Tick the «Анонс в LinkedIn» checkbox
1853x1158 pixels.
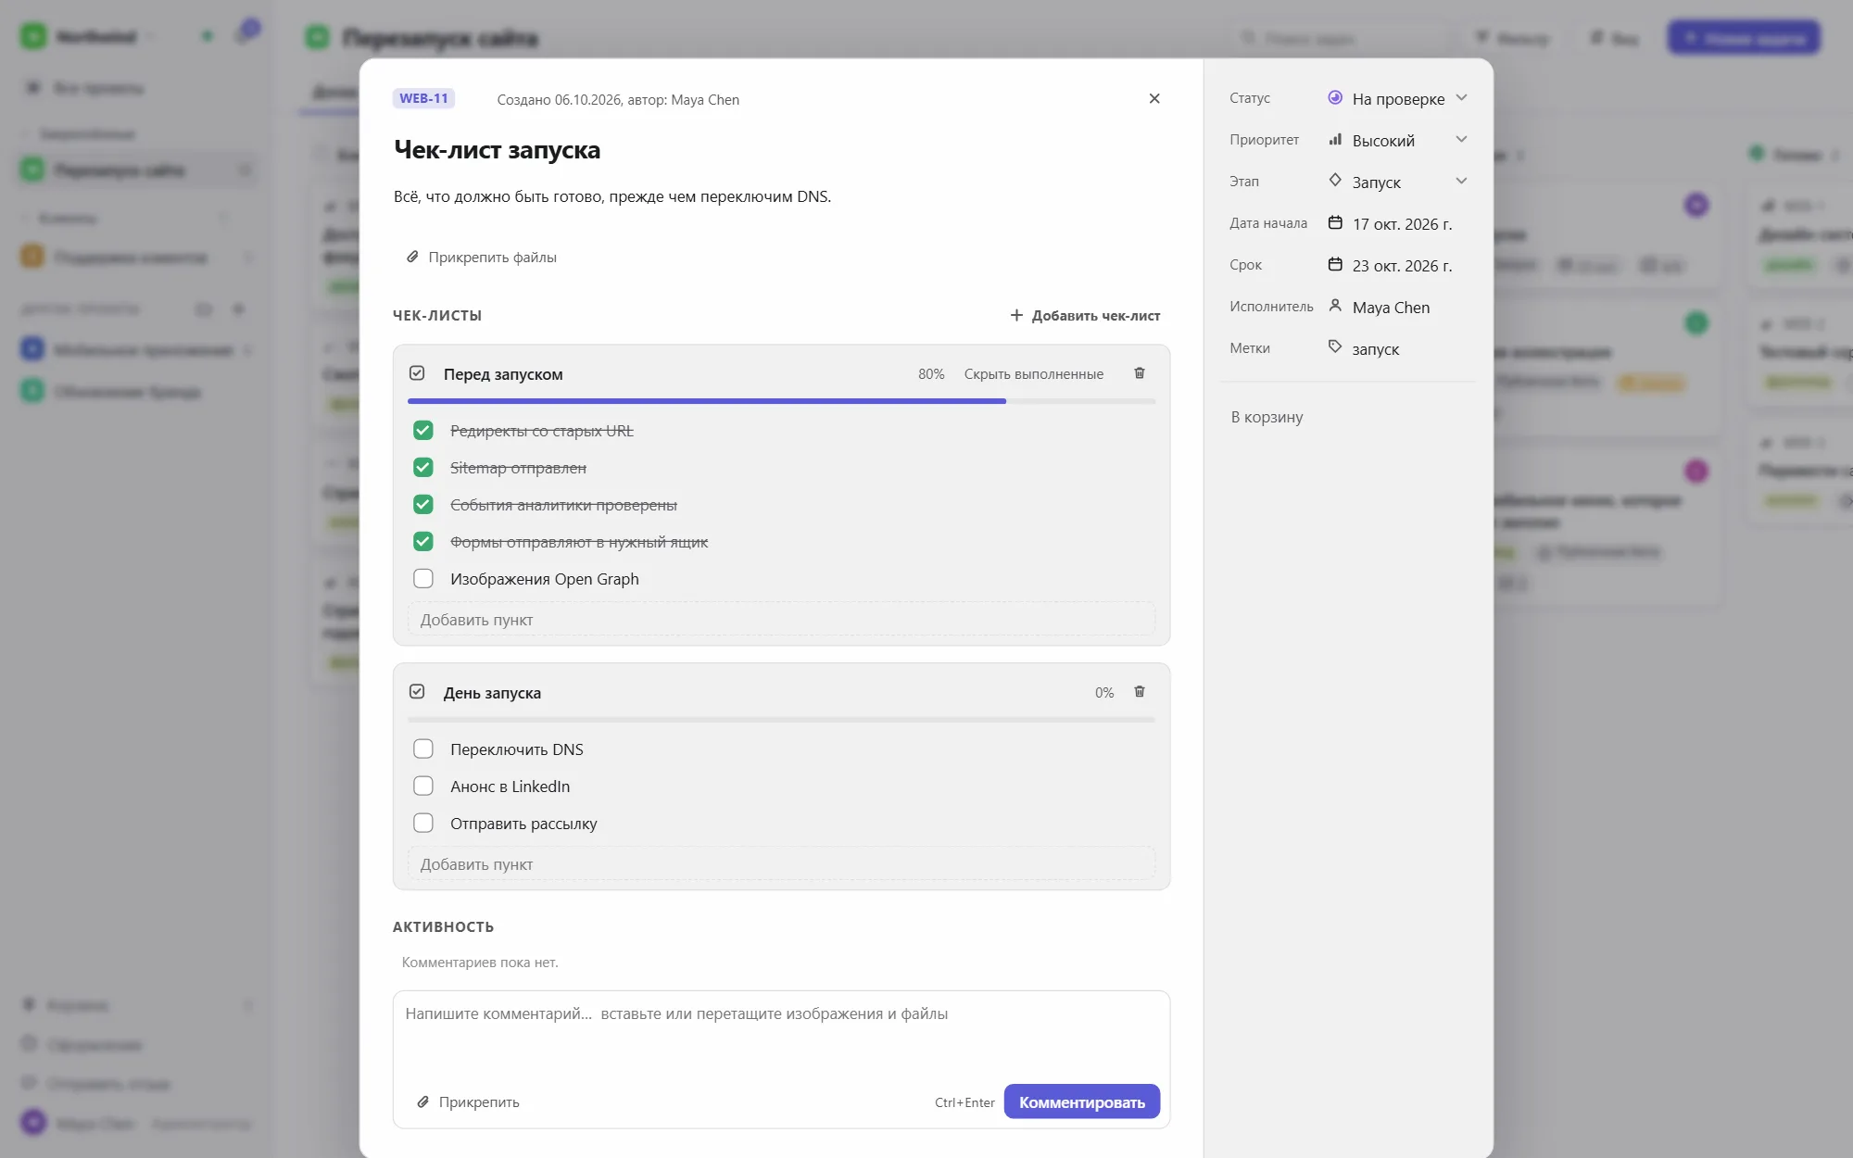click(423, 787)
